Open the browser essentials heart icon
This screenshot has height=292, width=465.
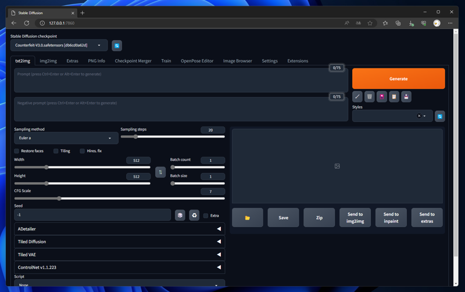(x=424, y=23)
